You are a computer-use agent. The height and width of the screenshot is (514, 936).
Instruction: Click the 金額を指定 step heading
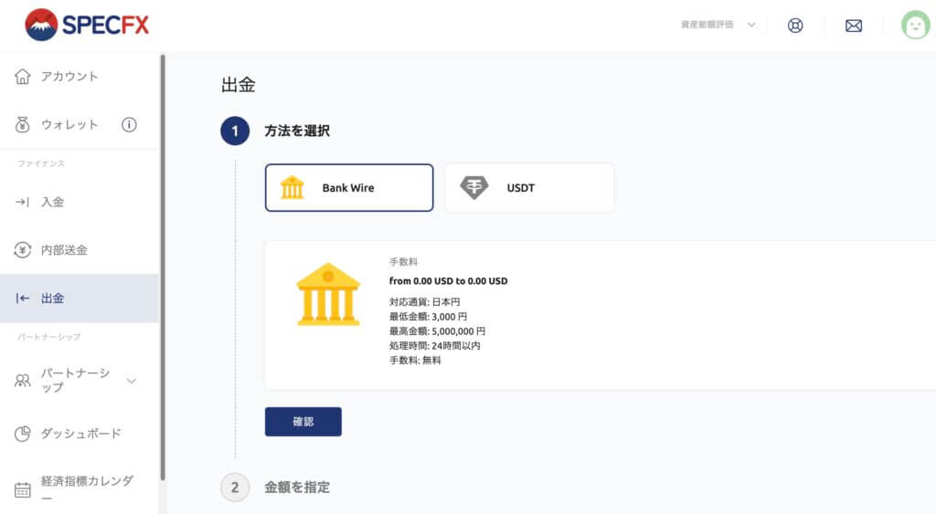click(x=297, y=488)
